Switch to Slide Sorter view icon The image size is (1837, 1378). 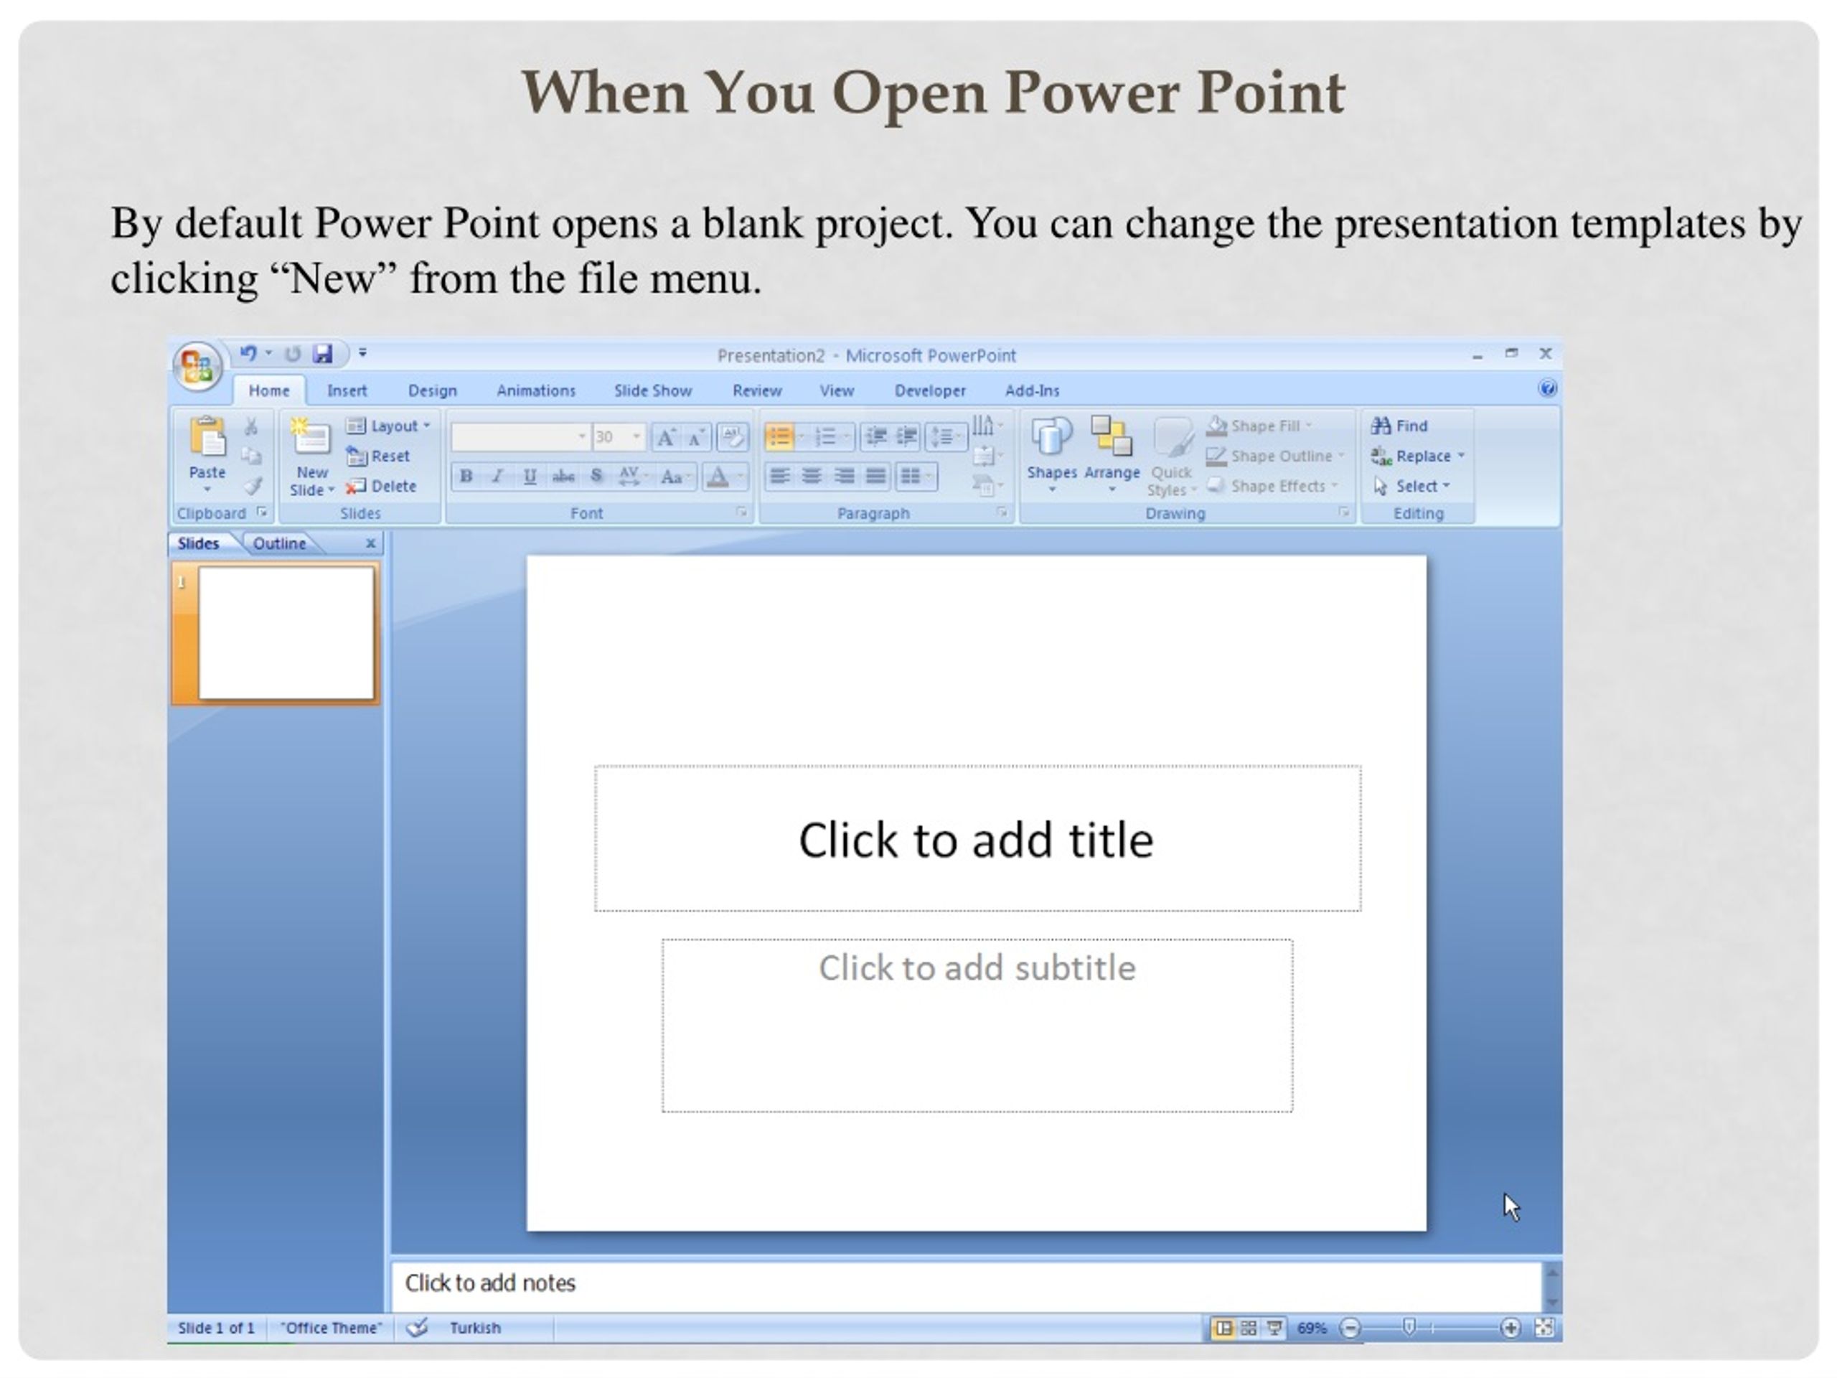(x=1248, y=1328)
